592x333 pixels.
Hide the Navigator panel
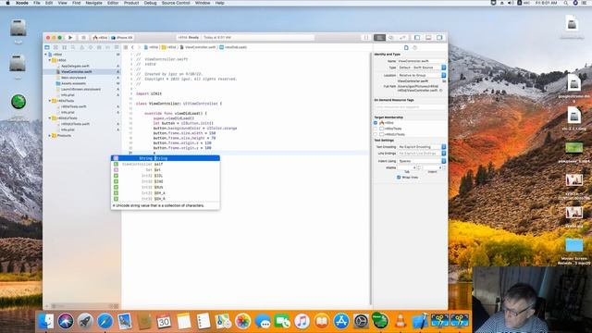coord(417,37)
